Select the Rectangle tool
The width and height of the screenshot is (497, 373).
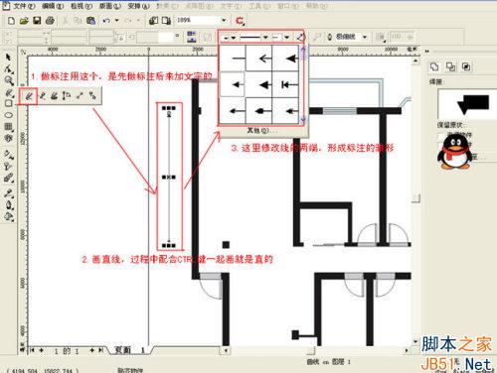tap(9, 103)
